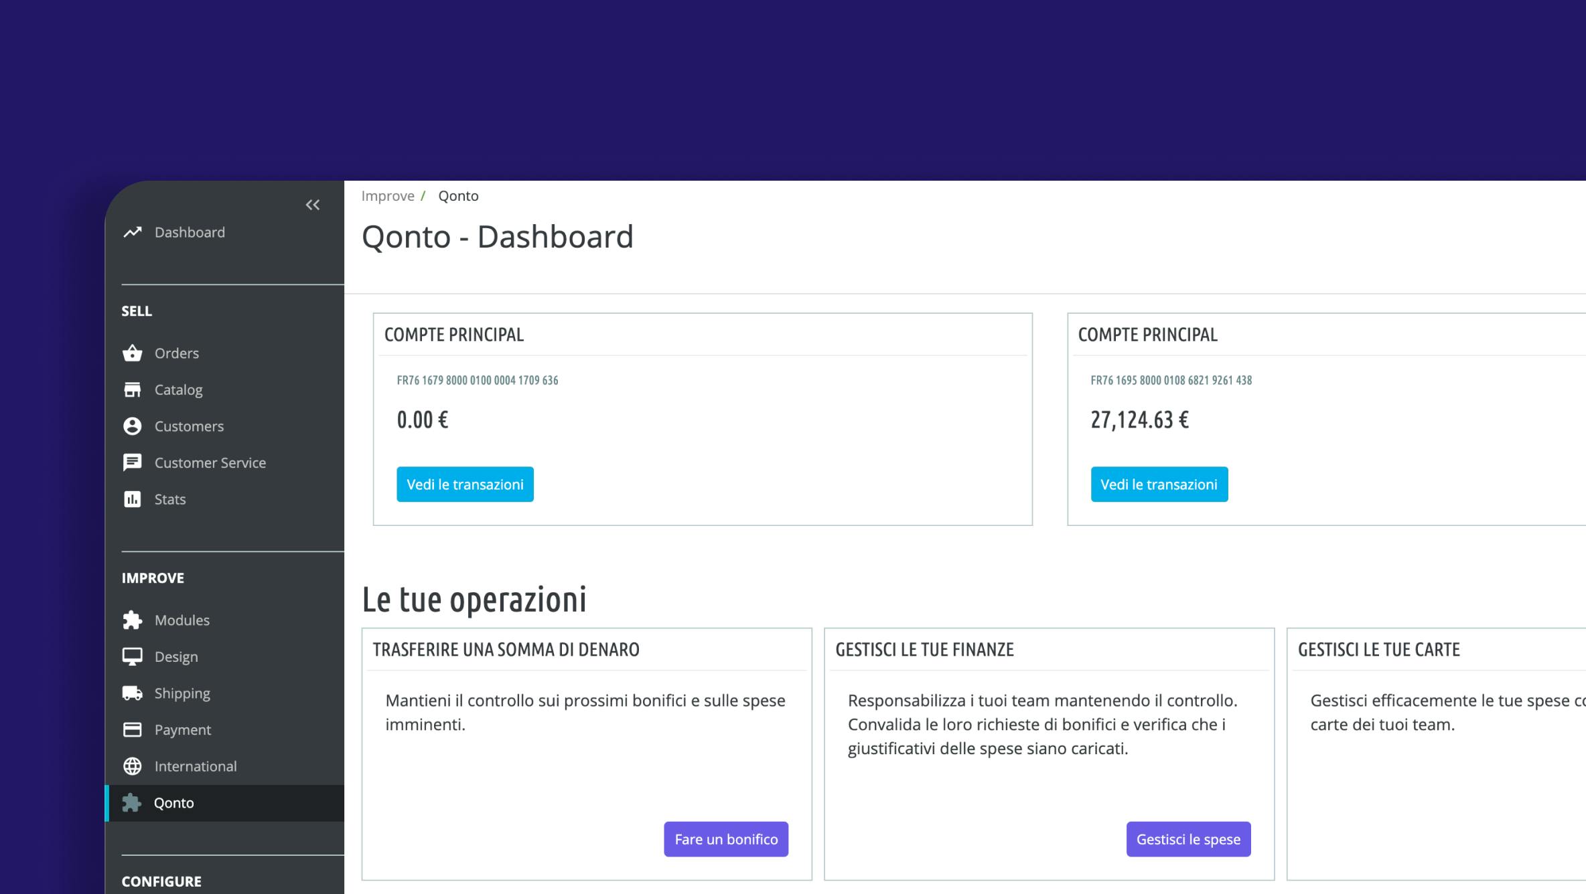1586x894 pixels.
Task: Open the Design menu item
Action: (x=176, y=657)
